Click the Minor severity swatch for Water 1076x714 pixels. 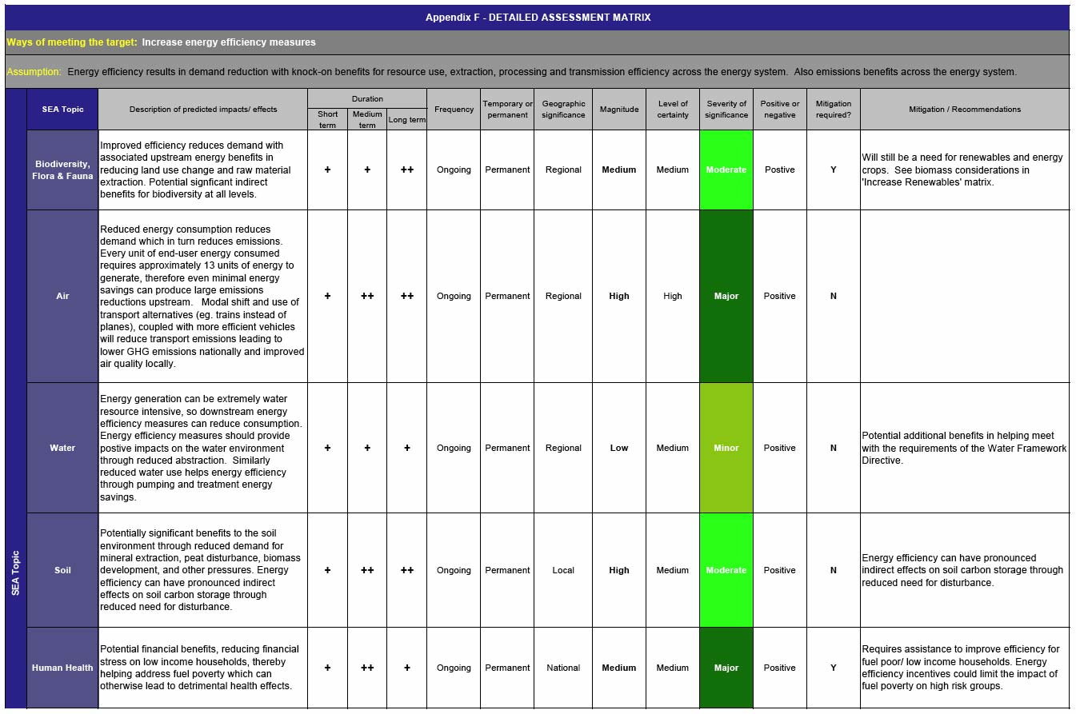[726, 448]
